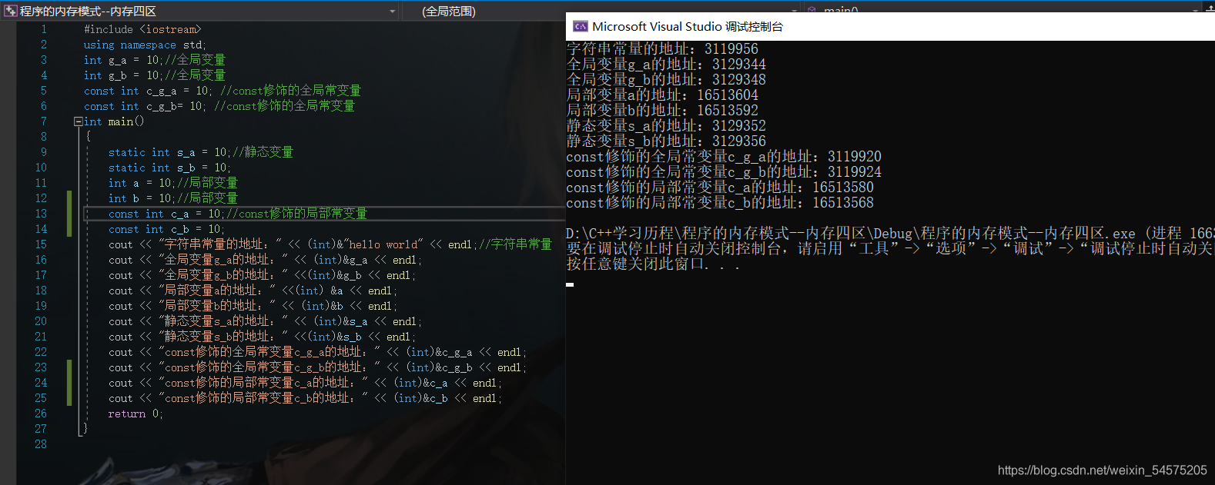Click the local variable line int a = 10

173,183
